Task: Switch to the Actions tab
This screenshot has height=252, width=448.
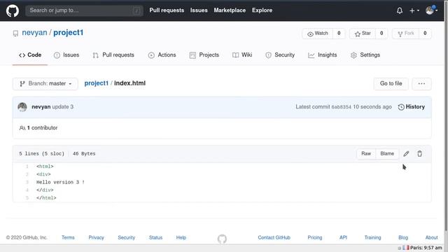Action: pos(162,55)
